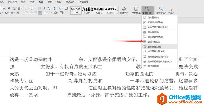Apply the 标题 2 style
Image resolution: width=204 pixels, height=107 pixels.
(x=99, y=10)
